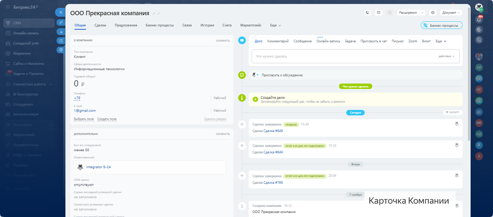Open card in new window icon

coord(61,41)
